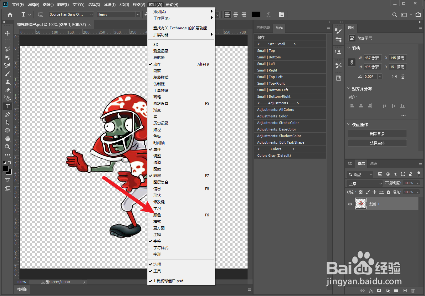This screenshot has width=425, height=296.
Task: Open the opacity 100% dropdown arrow
Action: pyautogui.click(x=417, y=183)
